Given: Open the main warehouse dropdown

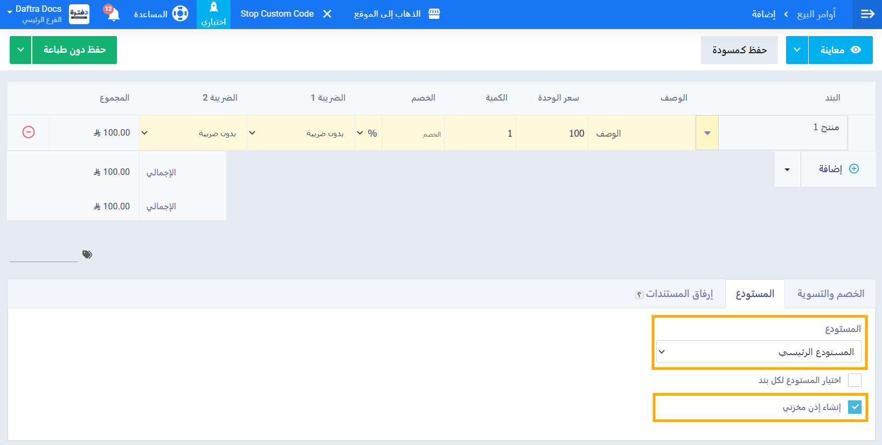Looking at the screenshot, I should tap(758, 352).
